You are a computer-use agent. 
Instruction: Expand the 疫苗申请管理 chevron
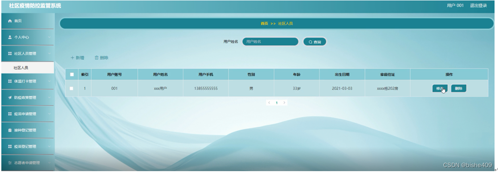[x=49, y=114]
